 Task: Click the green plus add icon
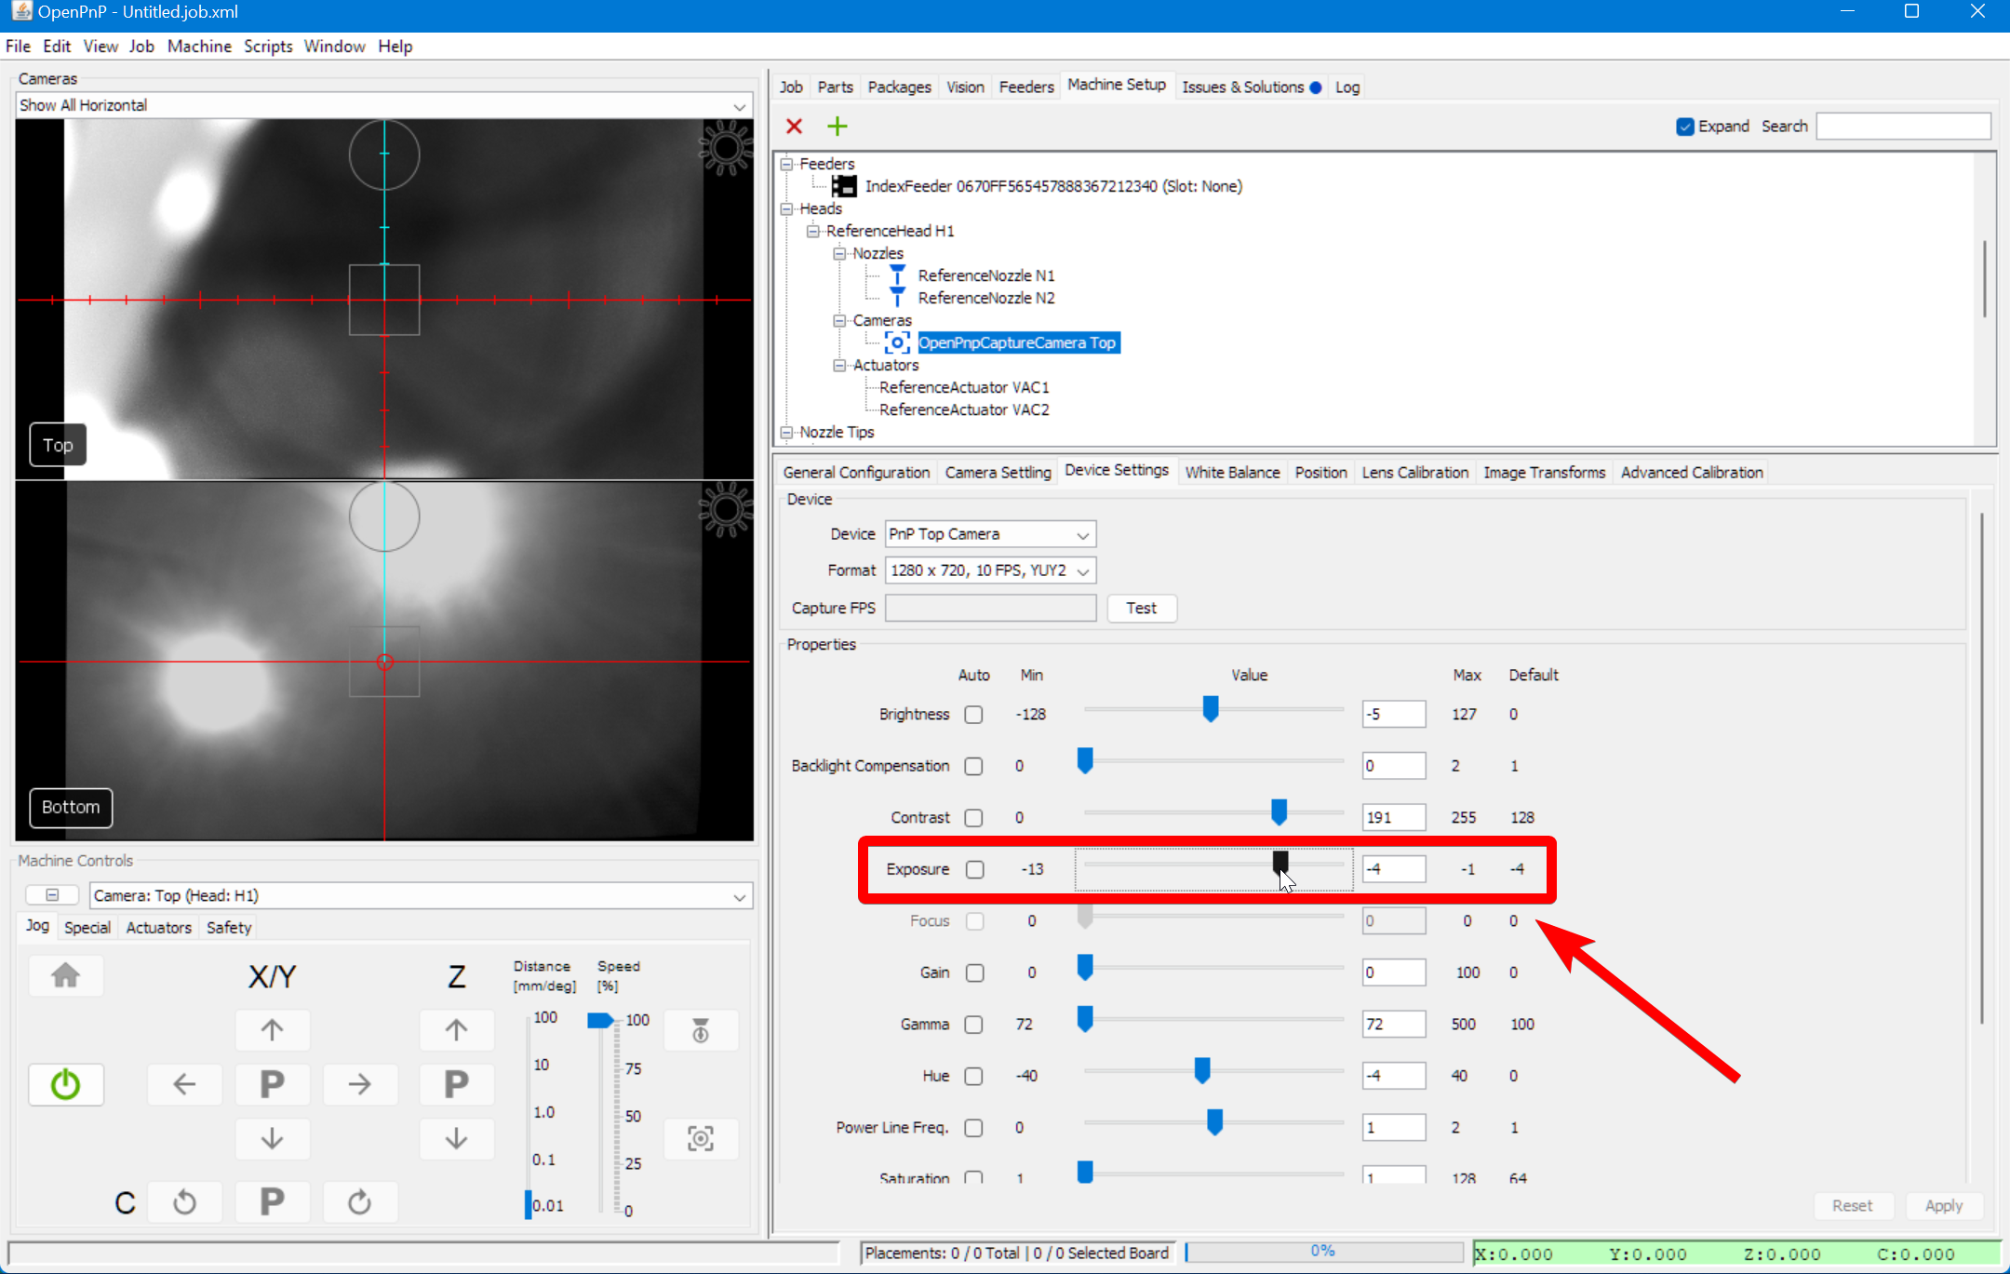837,126
